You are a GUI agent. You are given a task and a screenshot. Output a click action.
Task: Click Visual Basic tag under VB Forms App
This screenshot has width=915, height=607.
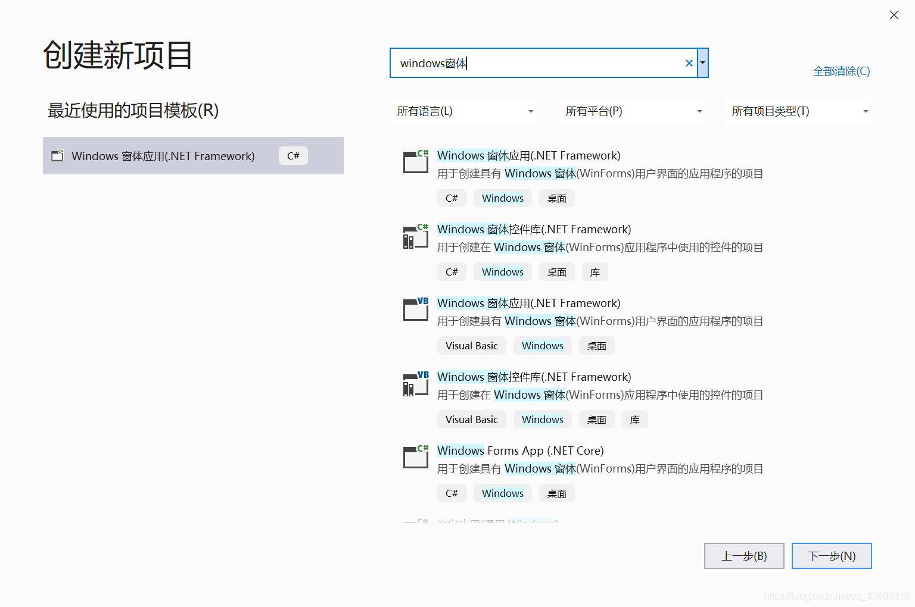coord(472,346)
